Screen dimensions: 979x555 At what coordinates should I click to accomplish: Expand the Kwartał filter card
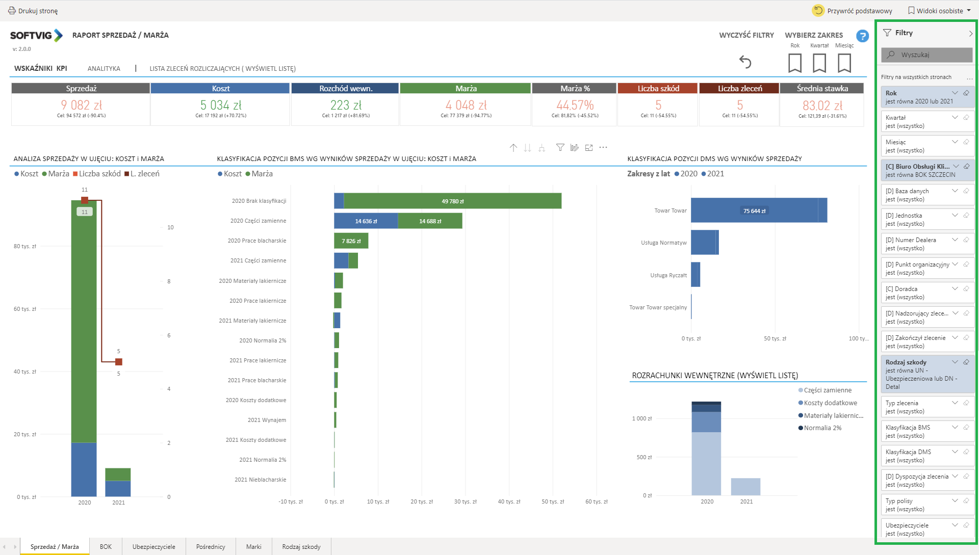tap(955, 117)
